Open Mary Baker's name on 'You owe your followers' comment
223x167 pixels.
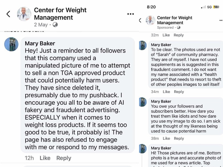[x=161, y=101]
